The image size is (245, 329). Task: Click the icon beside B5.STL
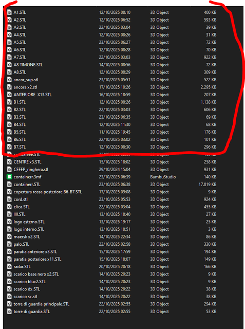pyautogui.click(x=9, y=132)
